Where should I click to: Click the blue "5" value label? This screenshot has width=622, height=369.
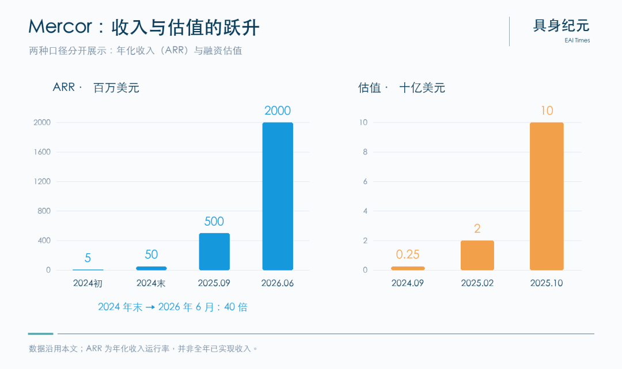pyautogui.click(x=88, y=258)
